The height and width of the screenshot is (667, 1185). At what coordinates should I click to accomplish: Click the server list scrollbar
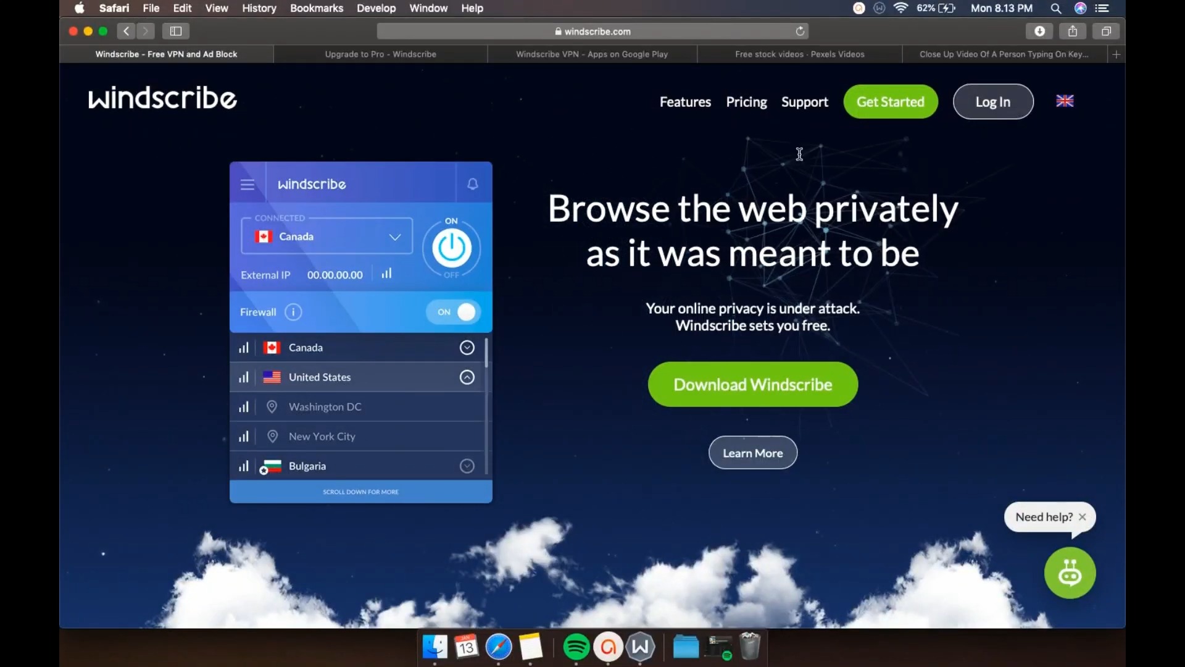[x=487, y=353]
